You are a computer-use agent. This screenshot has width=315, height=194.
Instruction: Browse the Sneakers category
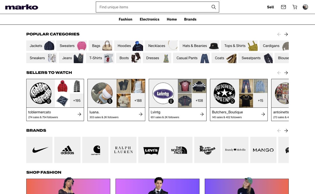tap(42, 58)
